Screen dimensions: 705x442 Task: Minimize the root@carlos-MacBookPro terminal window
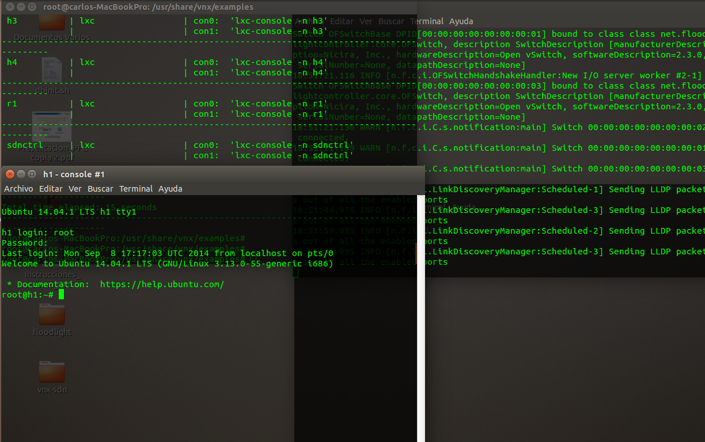[x=21, y=7]
